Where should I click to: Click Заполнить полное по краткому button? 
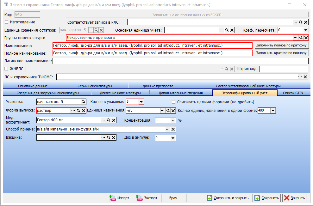point(281,45)
